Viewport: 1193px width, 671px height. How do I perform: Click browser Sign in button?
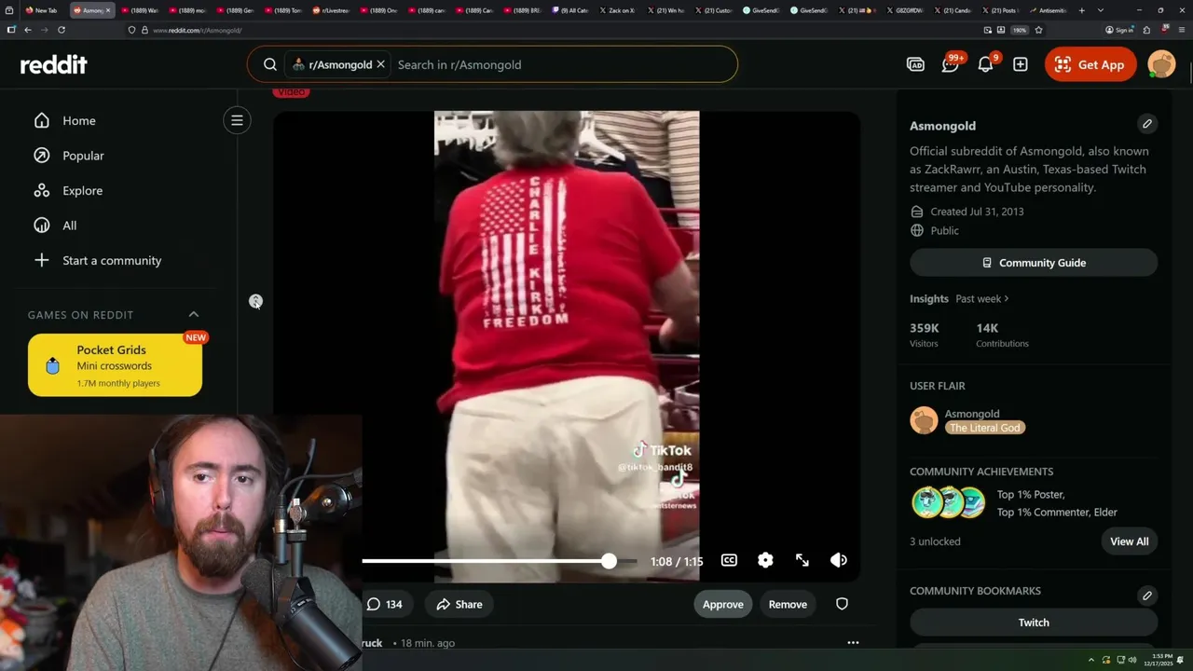tap(1118, 30)
